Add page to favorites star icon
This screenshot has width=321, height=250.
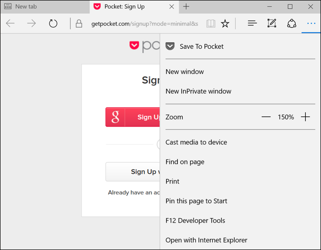[225, 24]
